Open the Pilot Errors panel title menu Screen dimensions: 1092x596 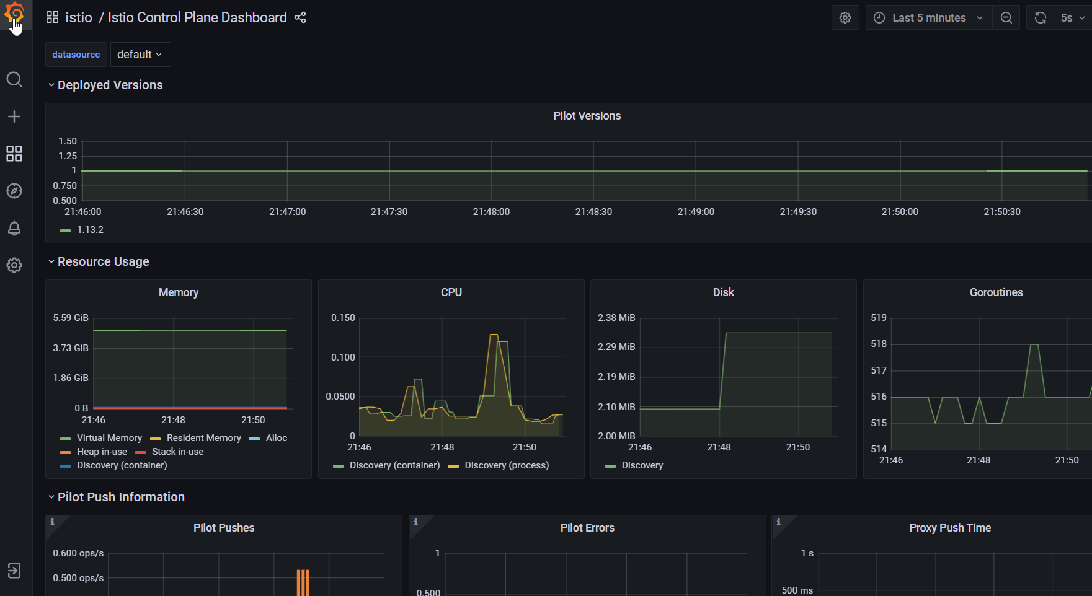pos(587,528)
